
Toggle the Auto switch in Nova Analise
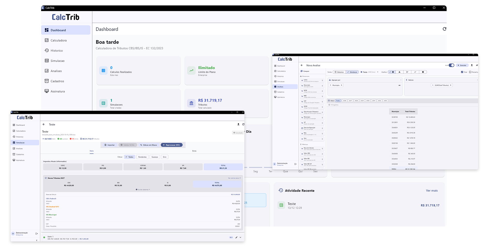click(451, 65)
